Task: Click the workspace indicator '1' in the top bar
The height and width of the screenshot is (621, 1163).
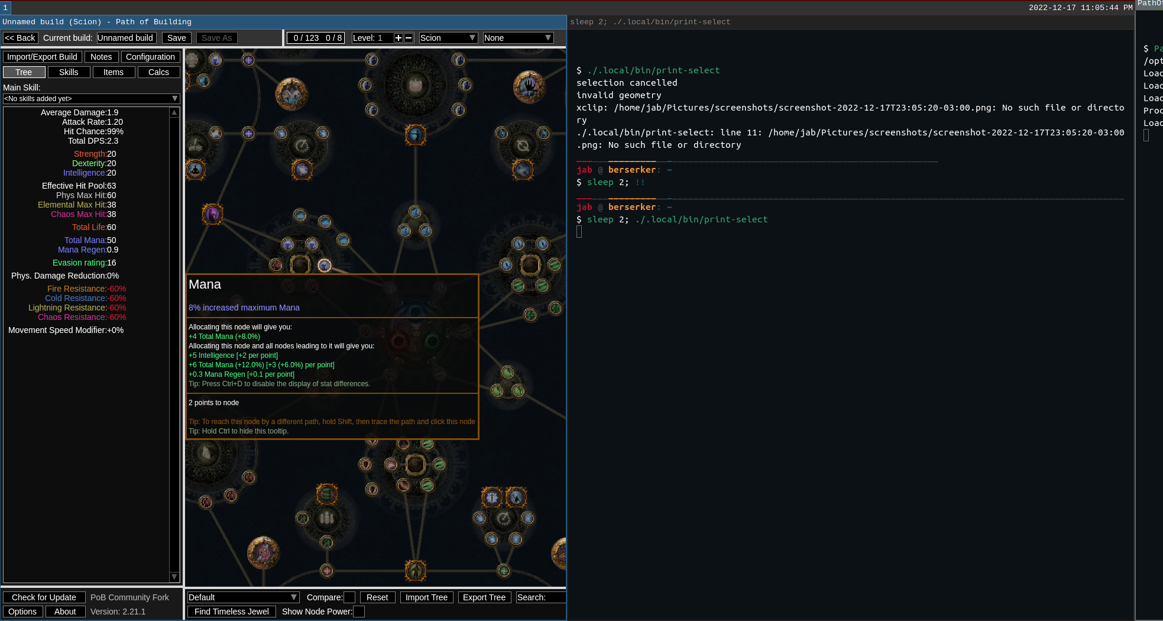Action: [5, 8]
